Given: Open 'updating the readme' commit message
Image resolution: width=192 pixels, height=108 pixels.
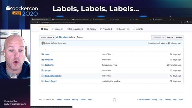Looking at the screenshot, I should pos(111,81).
